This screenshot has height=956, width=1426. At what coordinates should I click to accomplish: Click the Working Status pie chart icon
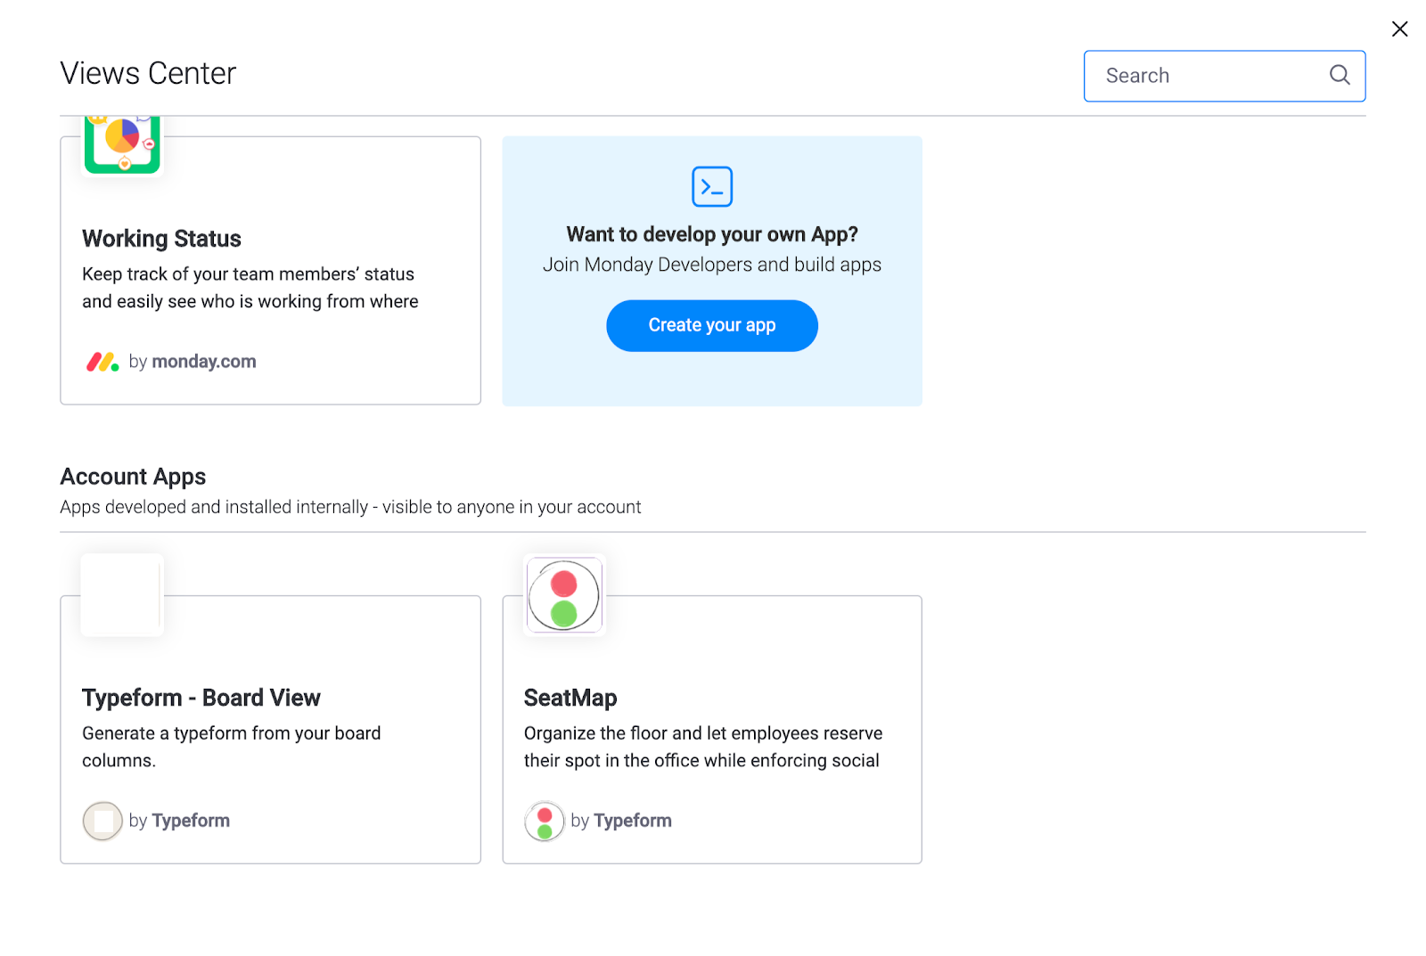(x=122, y=144)
